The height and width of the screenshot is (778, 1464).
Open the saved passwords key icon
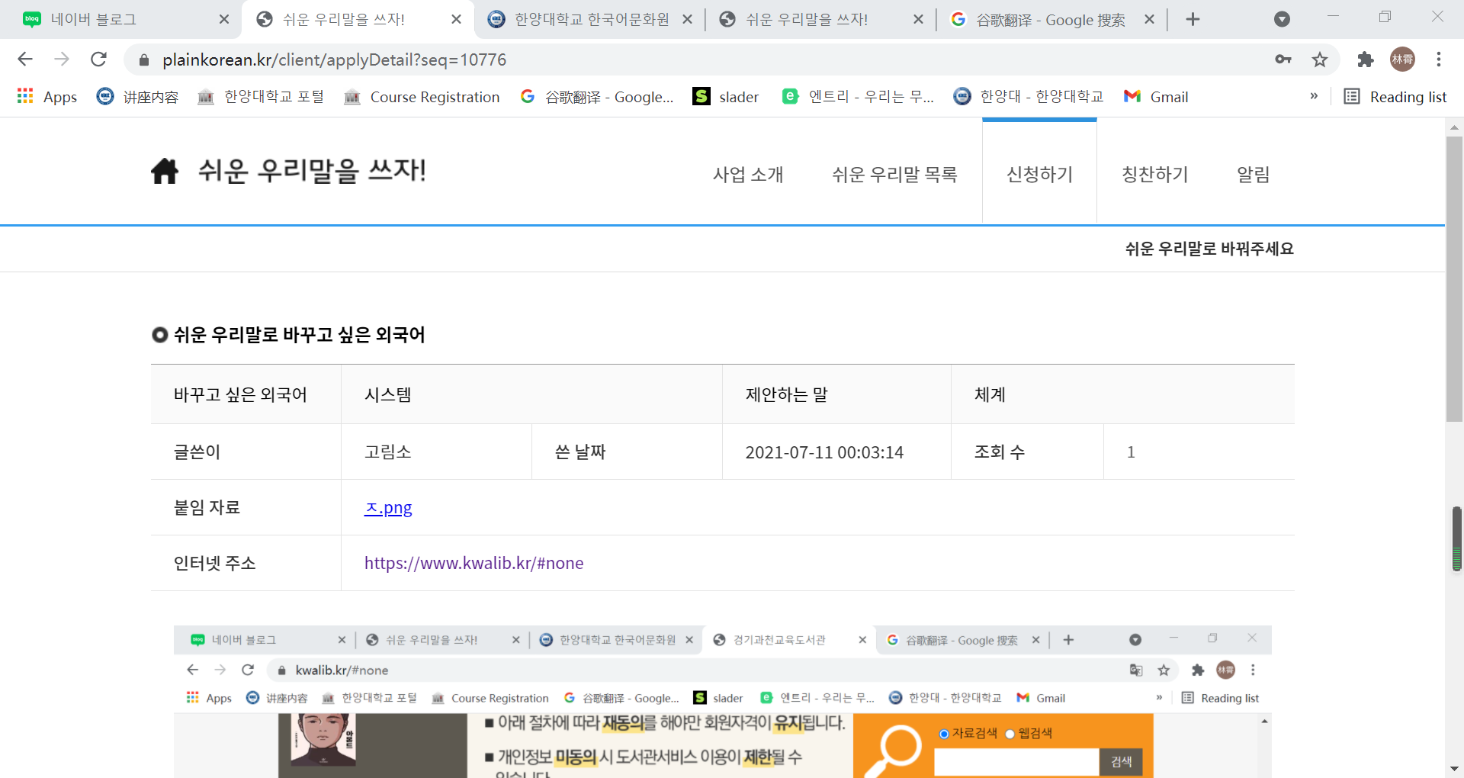(x=1283, y=59)
